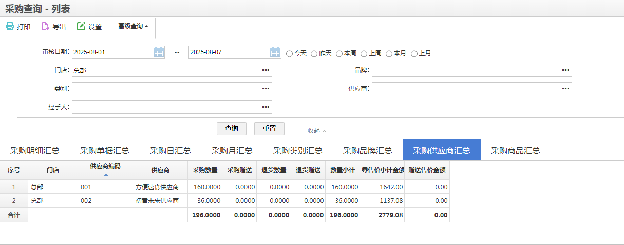Switch to 采购品牌汇总 tab
624x245 pixels.
pos(368,150)
